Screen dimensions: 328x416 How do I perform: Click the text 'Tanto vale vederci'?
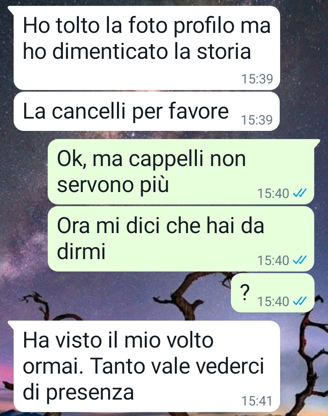(177, 366)
